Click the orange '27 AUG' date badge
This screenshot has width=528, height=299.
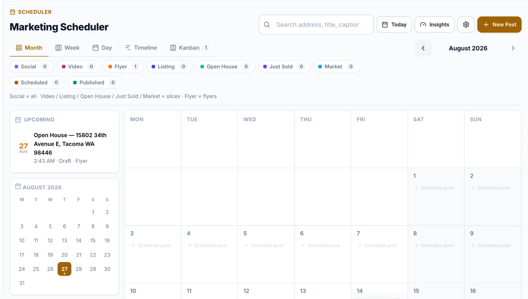pyautogui.click(x=23, y=148)
